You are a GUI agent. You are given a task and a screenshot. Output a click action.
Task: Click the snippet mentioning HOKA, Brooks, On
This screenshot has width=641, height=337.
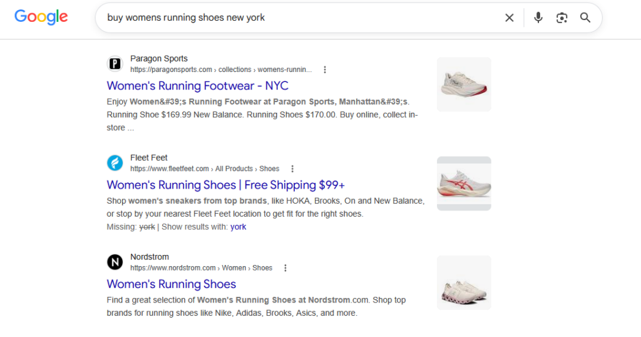(x=265, y=207)
